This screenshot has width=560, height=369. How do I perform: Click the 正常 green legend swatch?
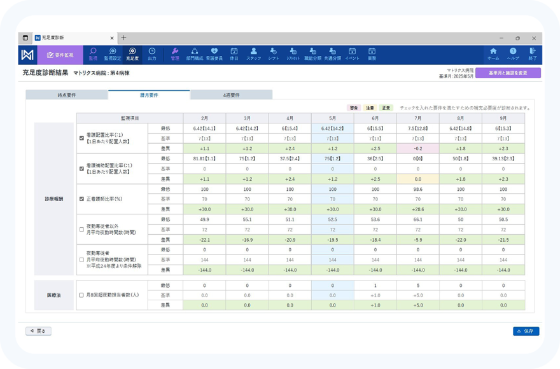click(x=386, y=108)
